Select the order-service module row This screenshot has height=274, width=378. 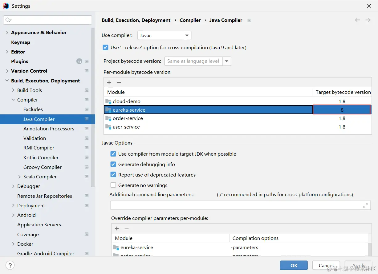click(x=238, y=118)
